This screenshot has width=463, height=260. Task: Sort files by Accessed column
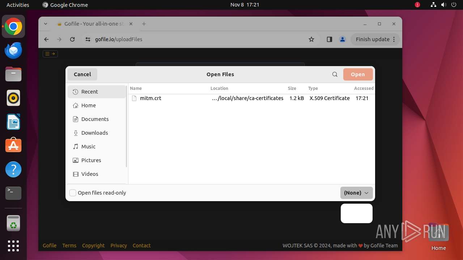pyautogui.click(x=364, y=88)
